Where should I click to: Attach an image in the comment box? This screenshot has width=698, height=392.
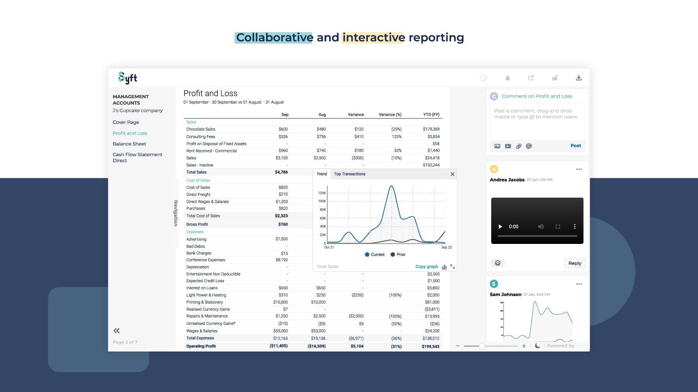(x=497, y=146)
